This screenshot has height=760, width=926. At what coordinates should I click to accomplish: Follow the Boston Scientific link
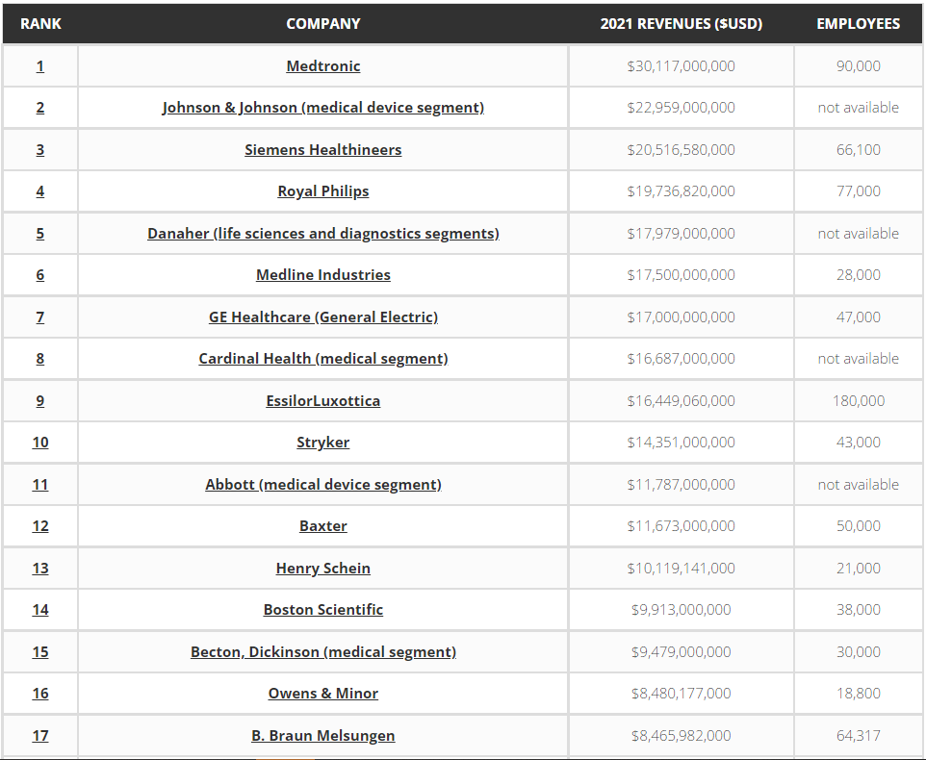(x=323, y=610)
